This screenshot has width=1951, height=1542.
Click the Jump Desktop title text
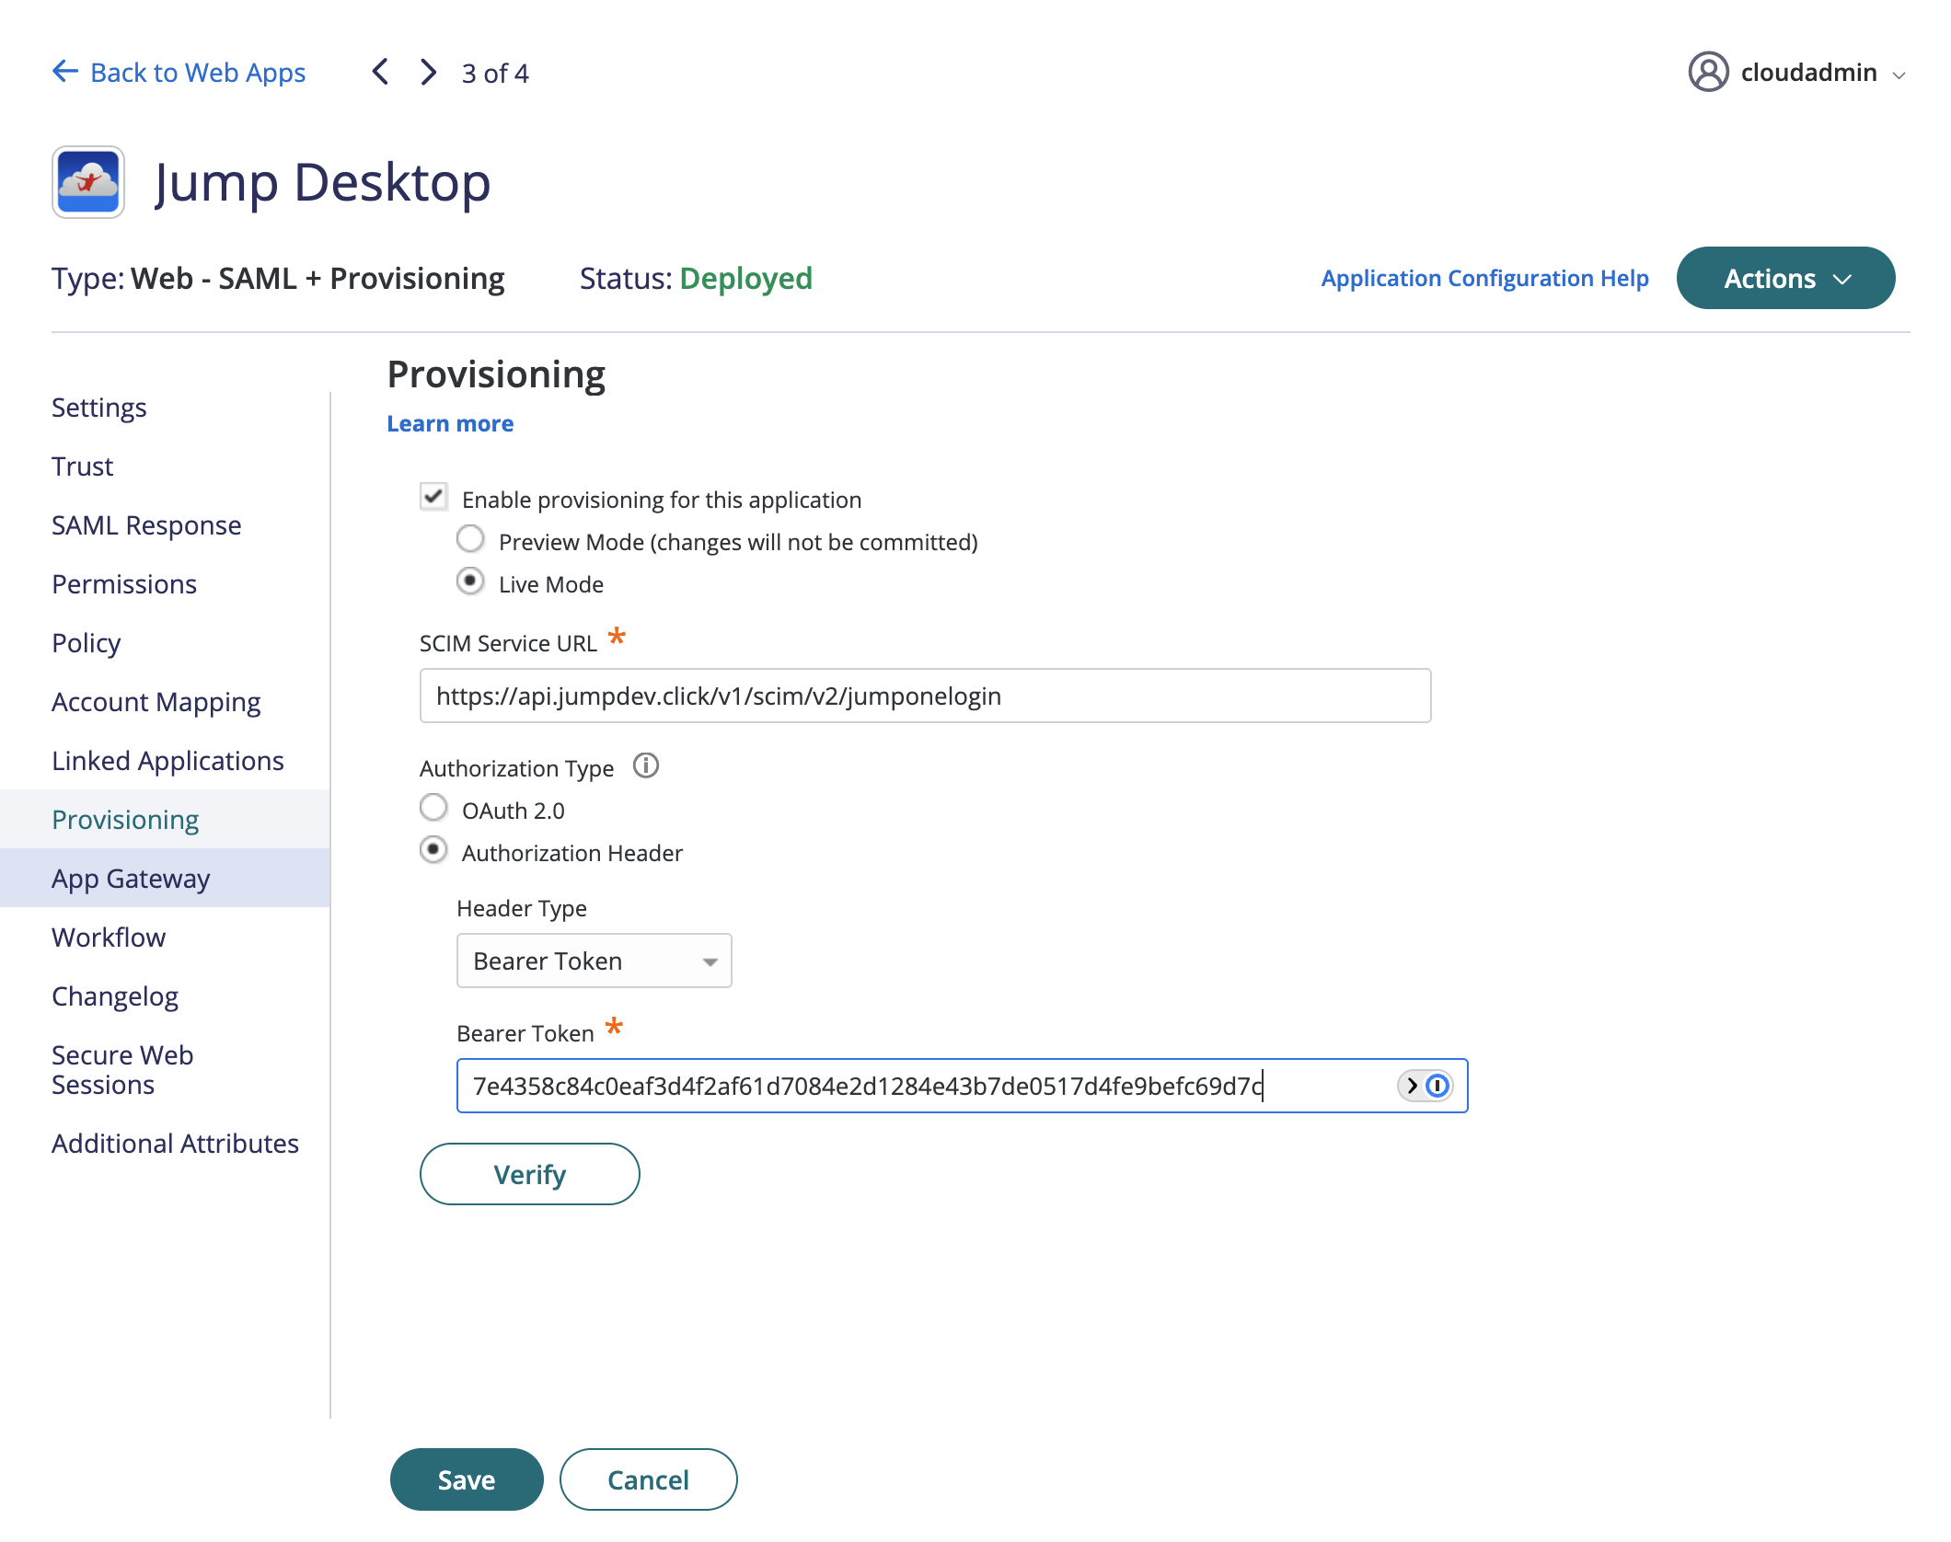click(322, 182)
